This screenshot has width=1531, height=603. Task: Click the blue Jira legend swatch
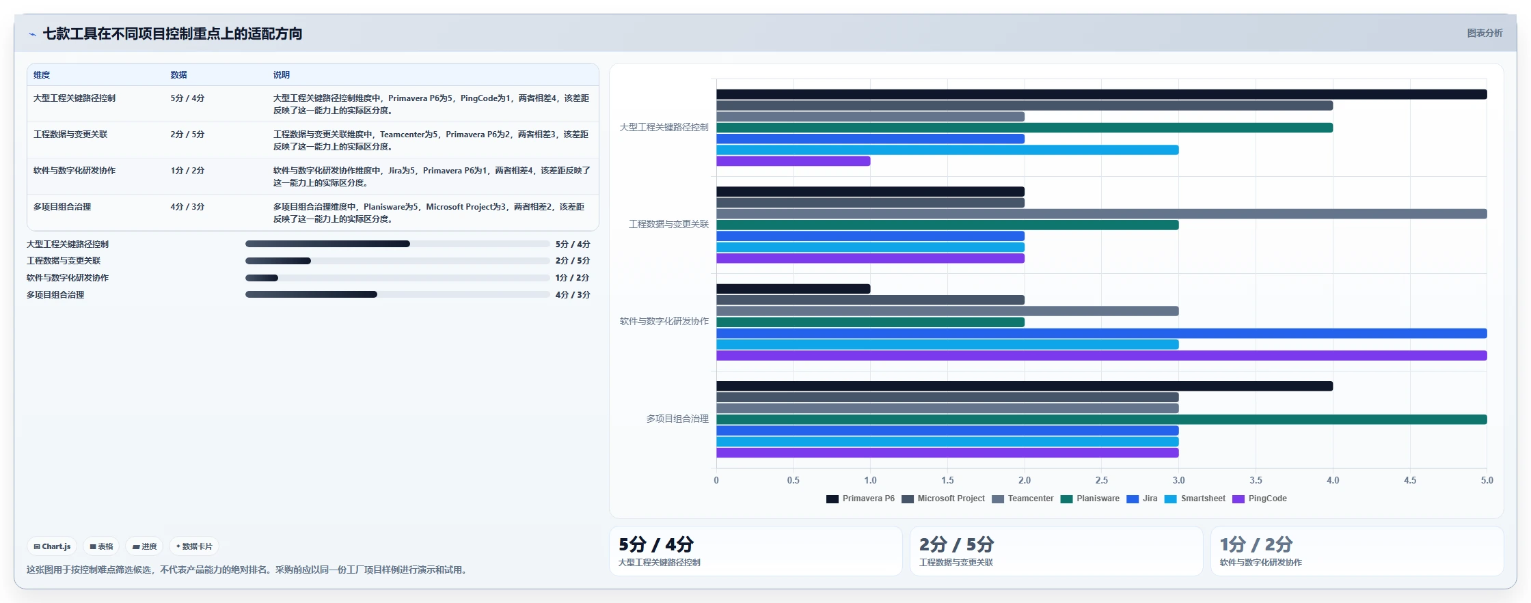point(1133,499)
